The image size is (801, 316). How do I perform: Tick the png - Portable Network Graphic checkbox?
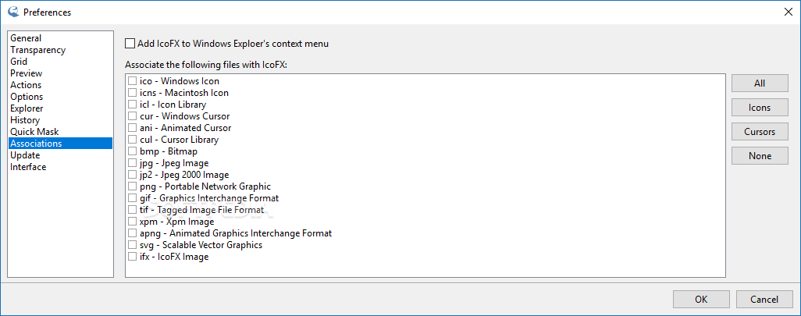tap(132, 186)
